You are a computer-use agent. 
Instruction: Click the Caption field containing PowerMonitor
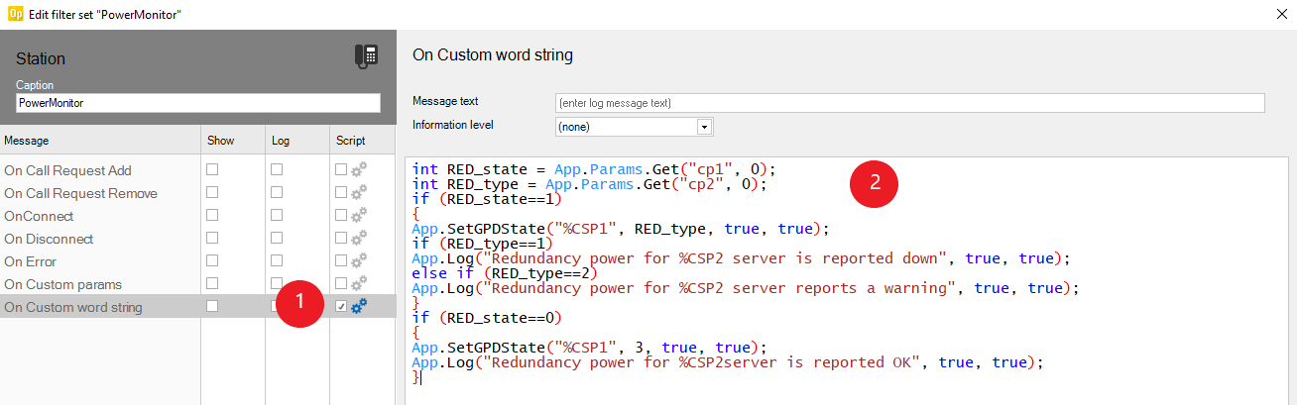pyautogui.click(x=198, y=103)
